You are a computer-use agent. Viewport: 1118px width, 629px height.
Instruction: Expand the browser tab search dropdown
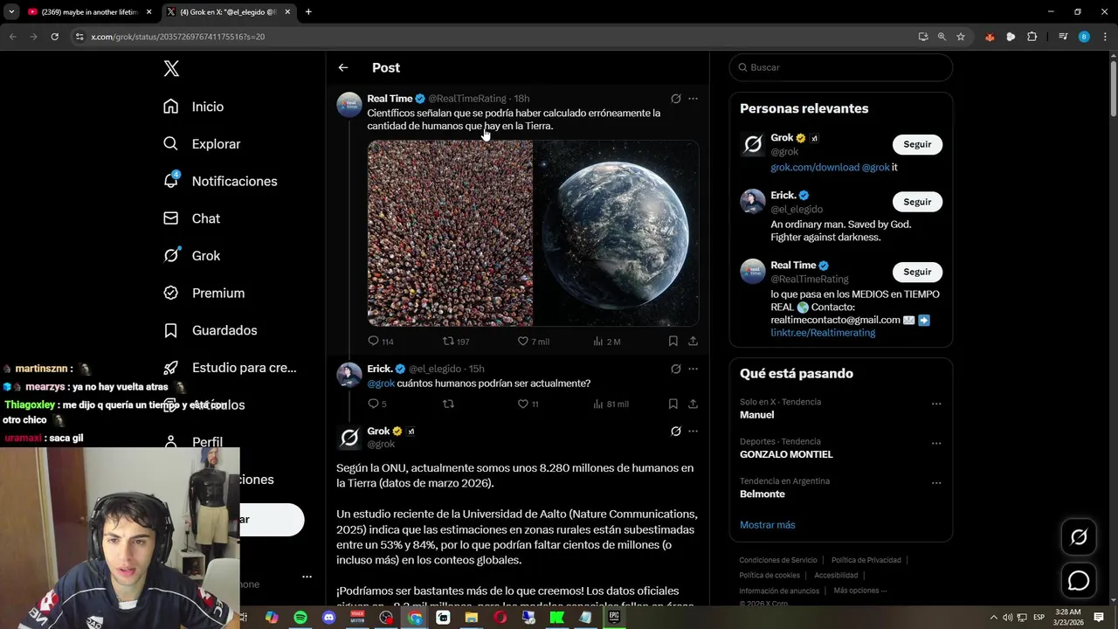11,12
